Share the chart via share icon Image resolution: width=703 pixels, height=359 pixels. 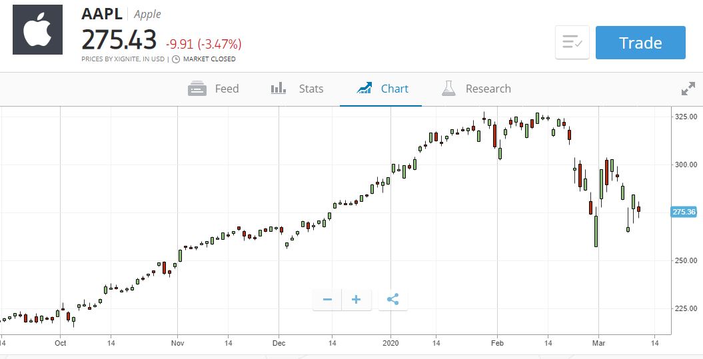(392, 300)
